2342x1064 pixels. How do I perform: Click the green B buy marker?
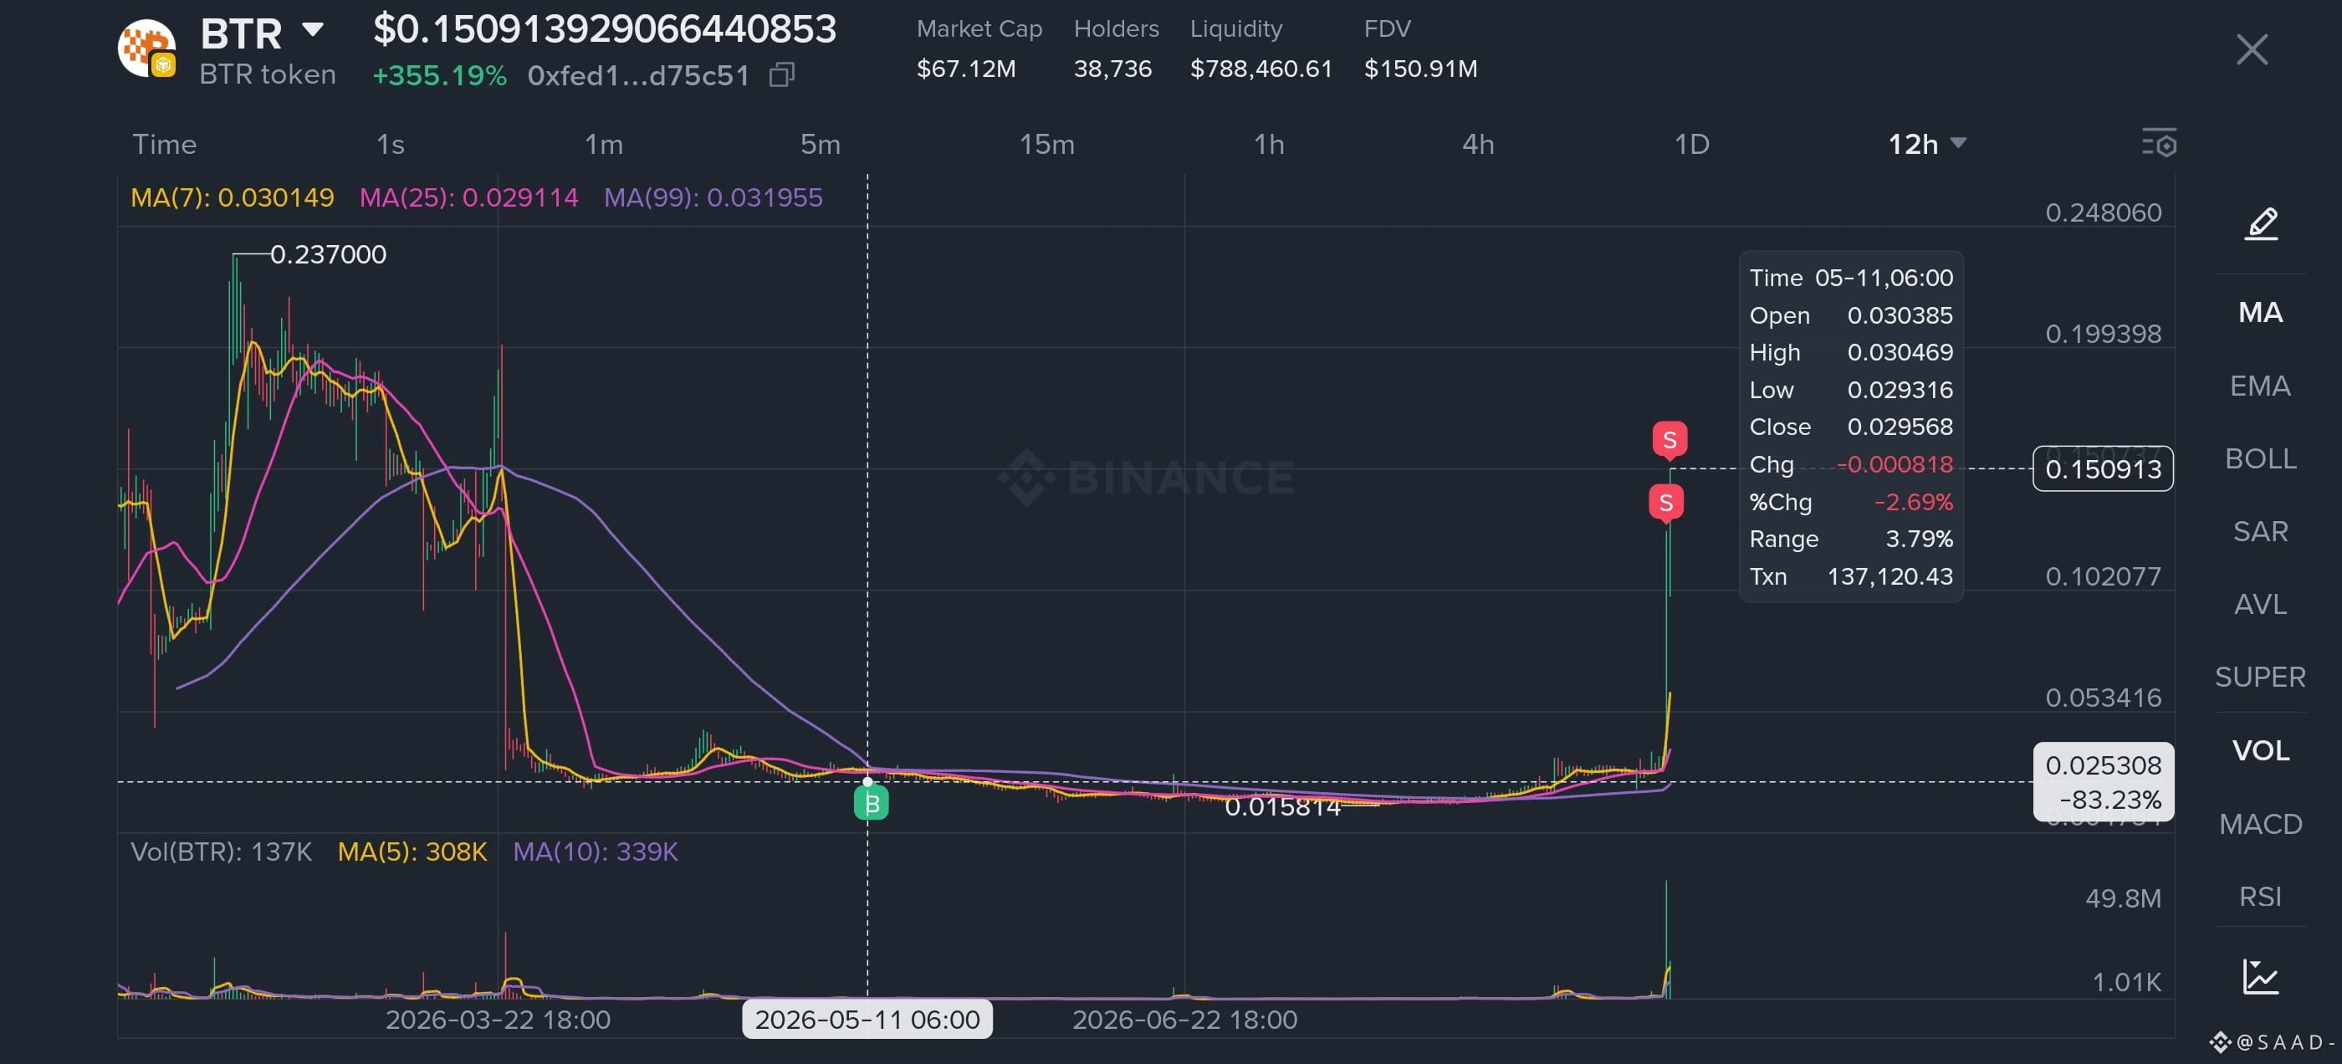[x=871, y=803]
